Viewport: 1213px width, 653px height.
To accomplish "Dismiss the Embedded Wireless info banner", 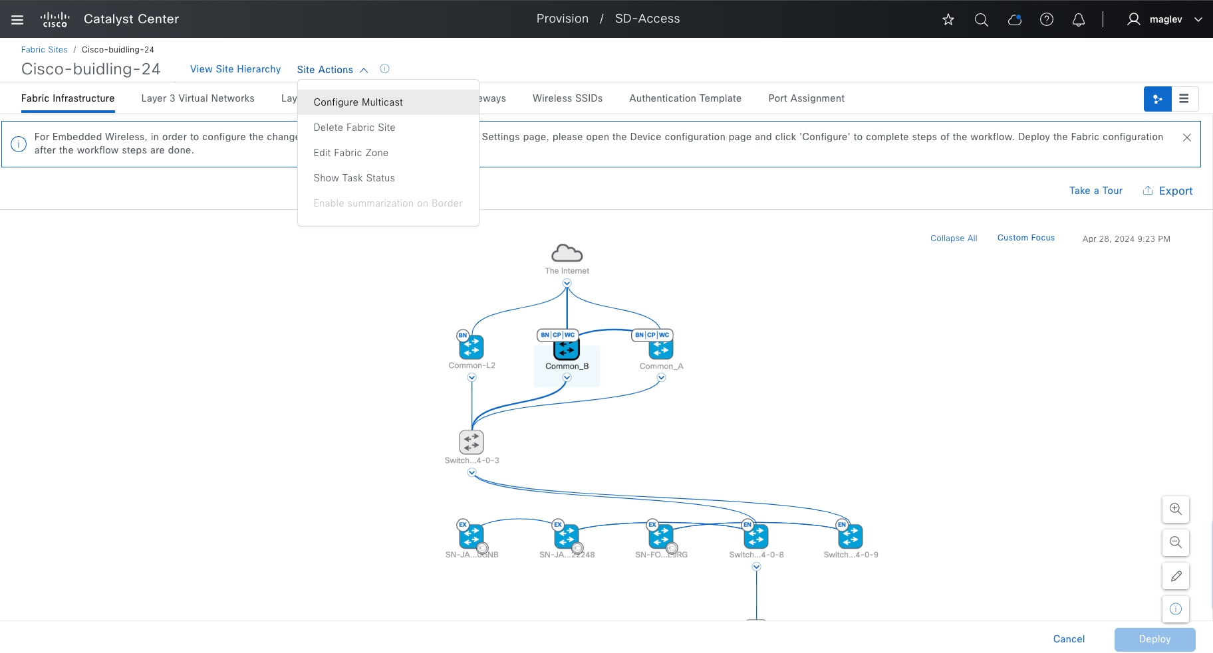I will click(1187, 138).
